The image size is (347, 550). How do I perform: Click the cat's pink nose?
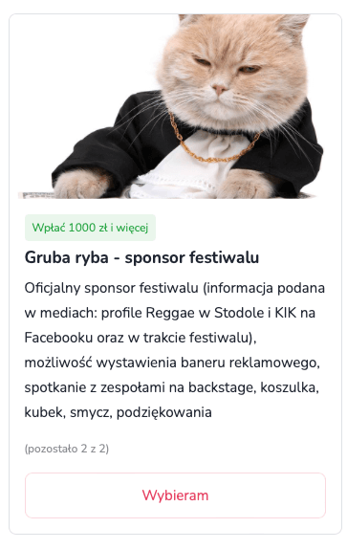(219, 88)
